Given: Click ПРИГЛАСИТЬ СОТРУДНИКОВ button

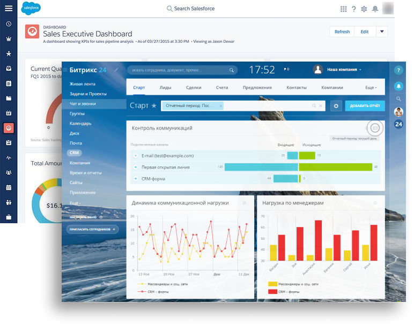Looking at the screenshot, I should pos(92,229).
